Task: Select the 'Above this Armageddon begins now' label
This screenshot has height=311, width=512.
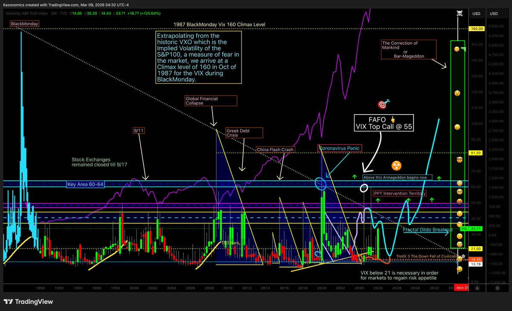Action: tap(398, 177)
